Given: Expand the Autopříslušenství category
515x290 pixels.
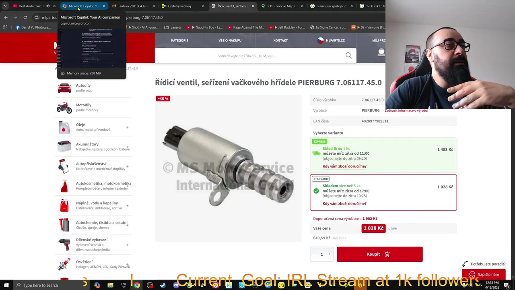Looking at the screenshot, I should pyautogui.click(x=127, y=166).
